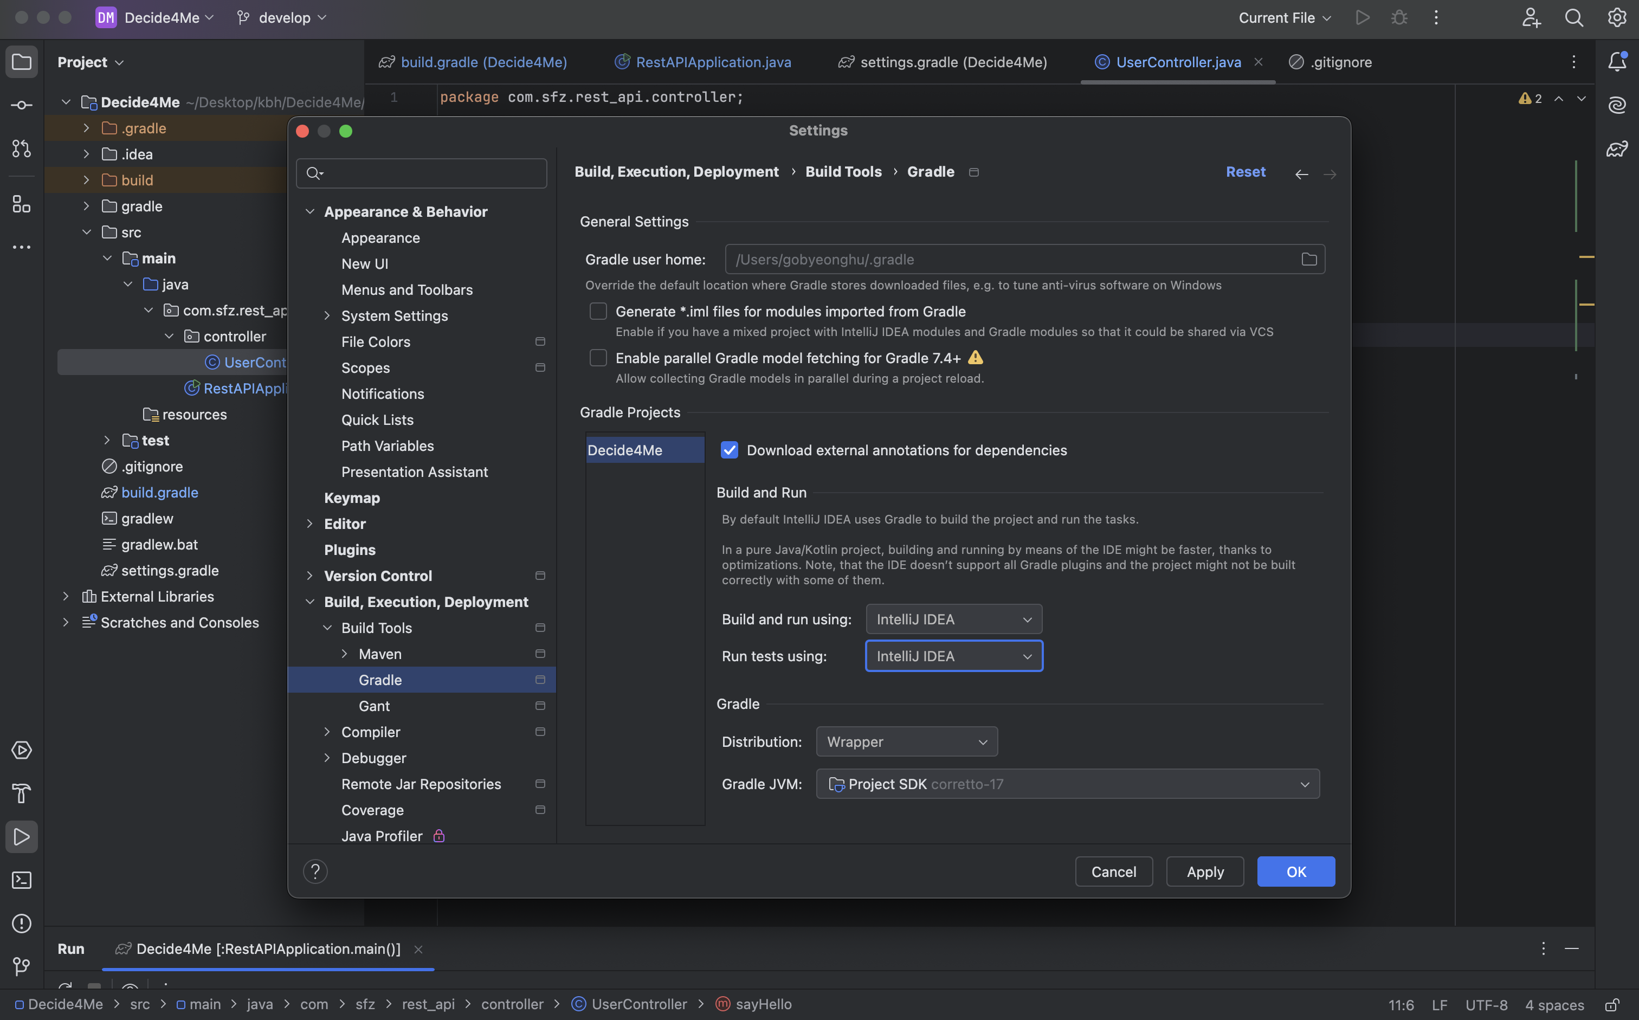The width and height of the screenshot is (1639, 1020).
Task: Open the Gradle elephant tool window
Action: pos(1617,149)
